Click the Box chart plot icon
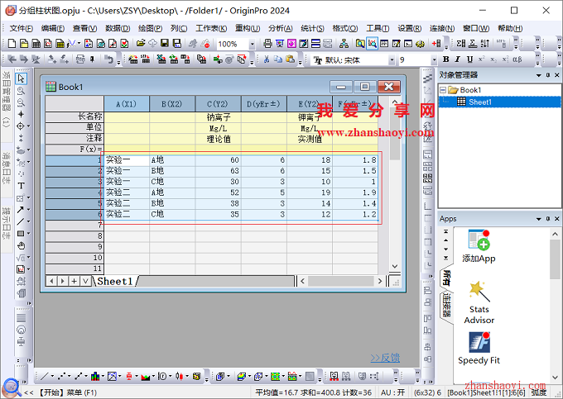The width and height of the screenshot is (563, 399). [x=129, y=376]
